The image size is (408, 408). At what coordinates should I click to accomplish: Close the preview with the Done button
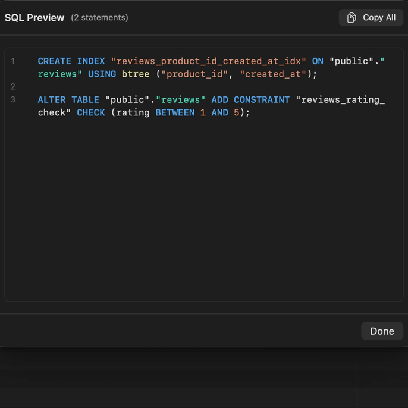(x=382, y=331)
